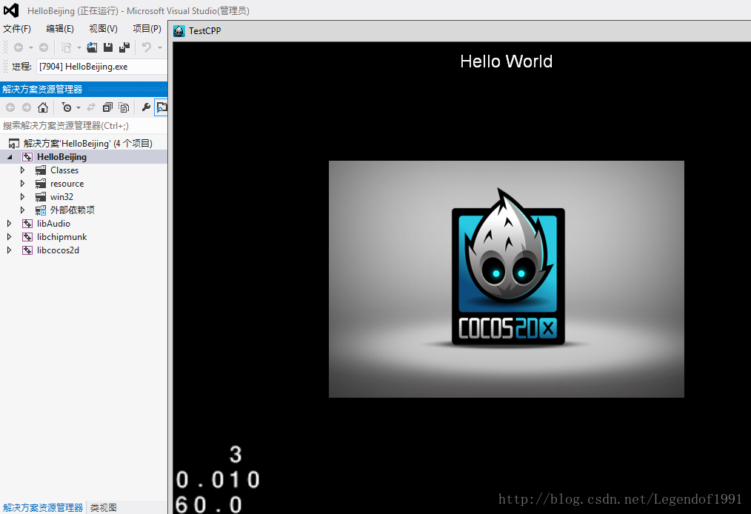Click the win32 filter folder icon
This screenshot has height=514, width=751.
41,197
